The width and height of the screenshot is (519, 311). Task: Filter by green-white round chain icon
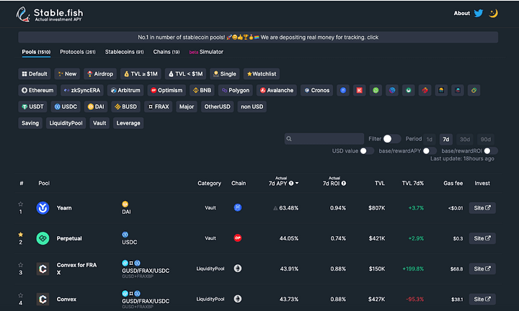[x=409, y=90]
